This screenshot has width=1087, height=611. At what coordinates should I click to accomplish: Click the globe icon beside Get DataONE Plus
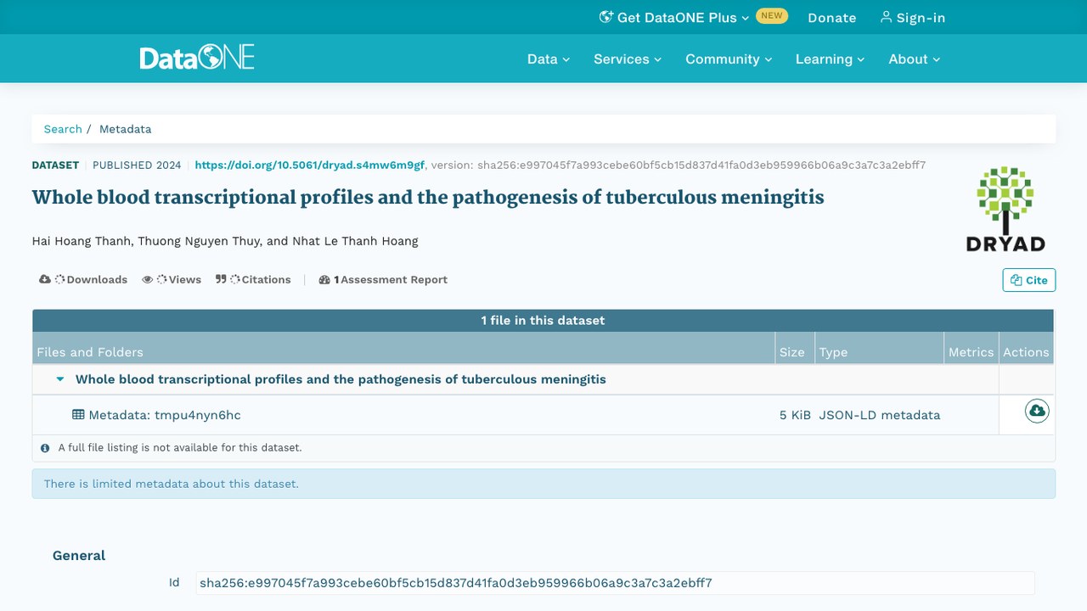[x=605, y=17]
